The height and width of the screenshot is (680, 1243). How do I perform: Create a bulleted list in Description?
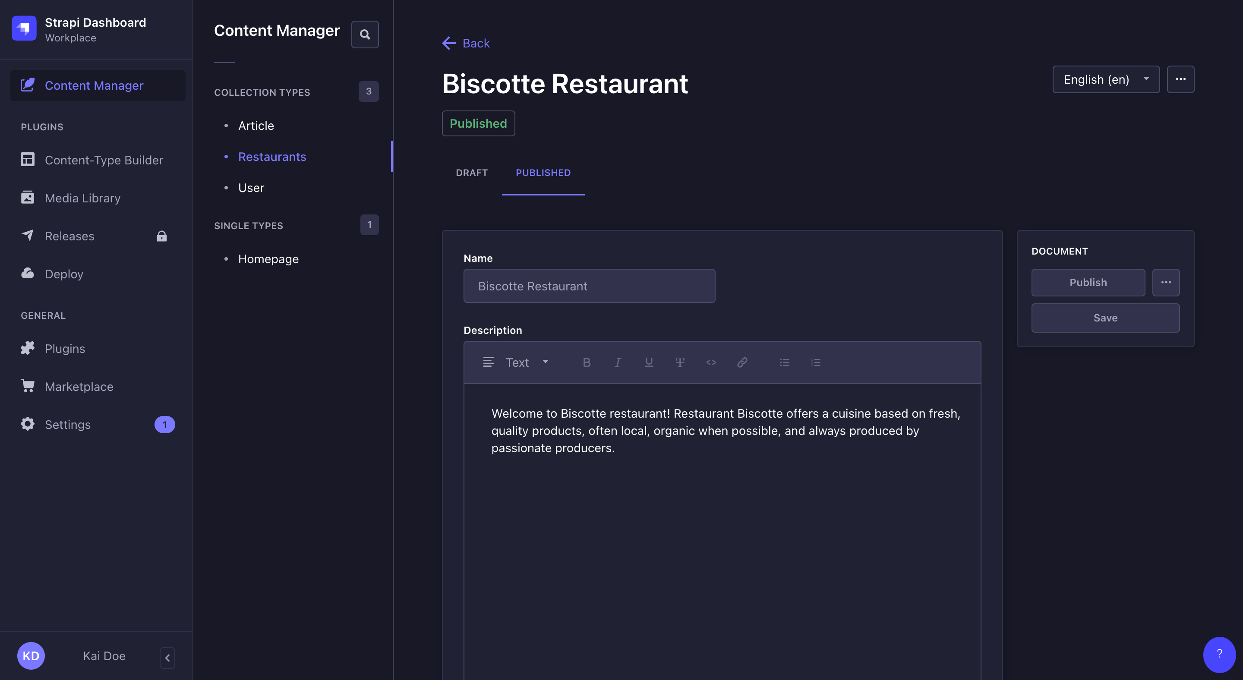click(x=784, y=362)
